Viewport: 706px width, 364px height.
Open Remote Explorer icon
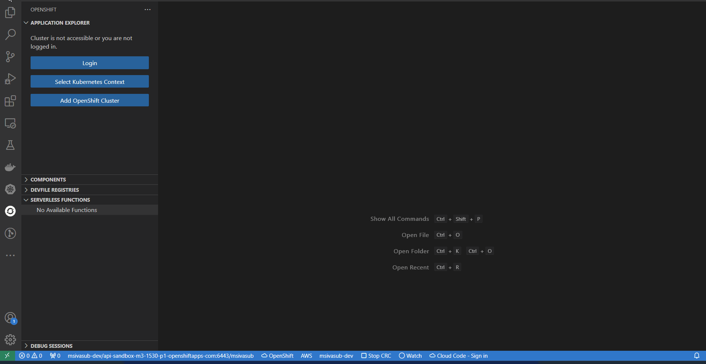click(10, 123)
